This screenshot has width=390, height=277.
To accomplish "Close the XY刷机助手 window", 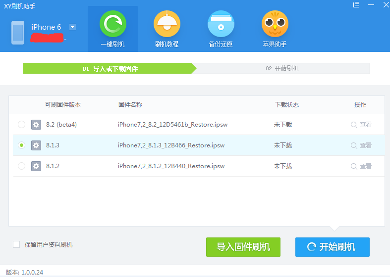I will click(386, 5).
